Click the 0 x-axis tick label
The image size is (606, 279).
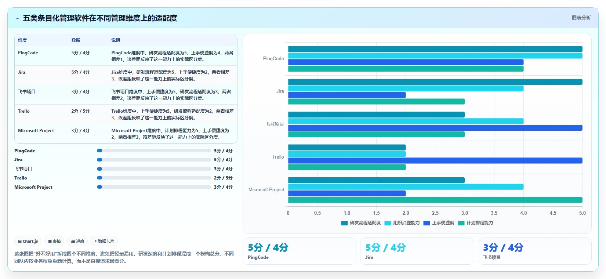(x=288, y=213)
